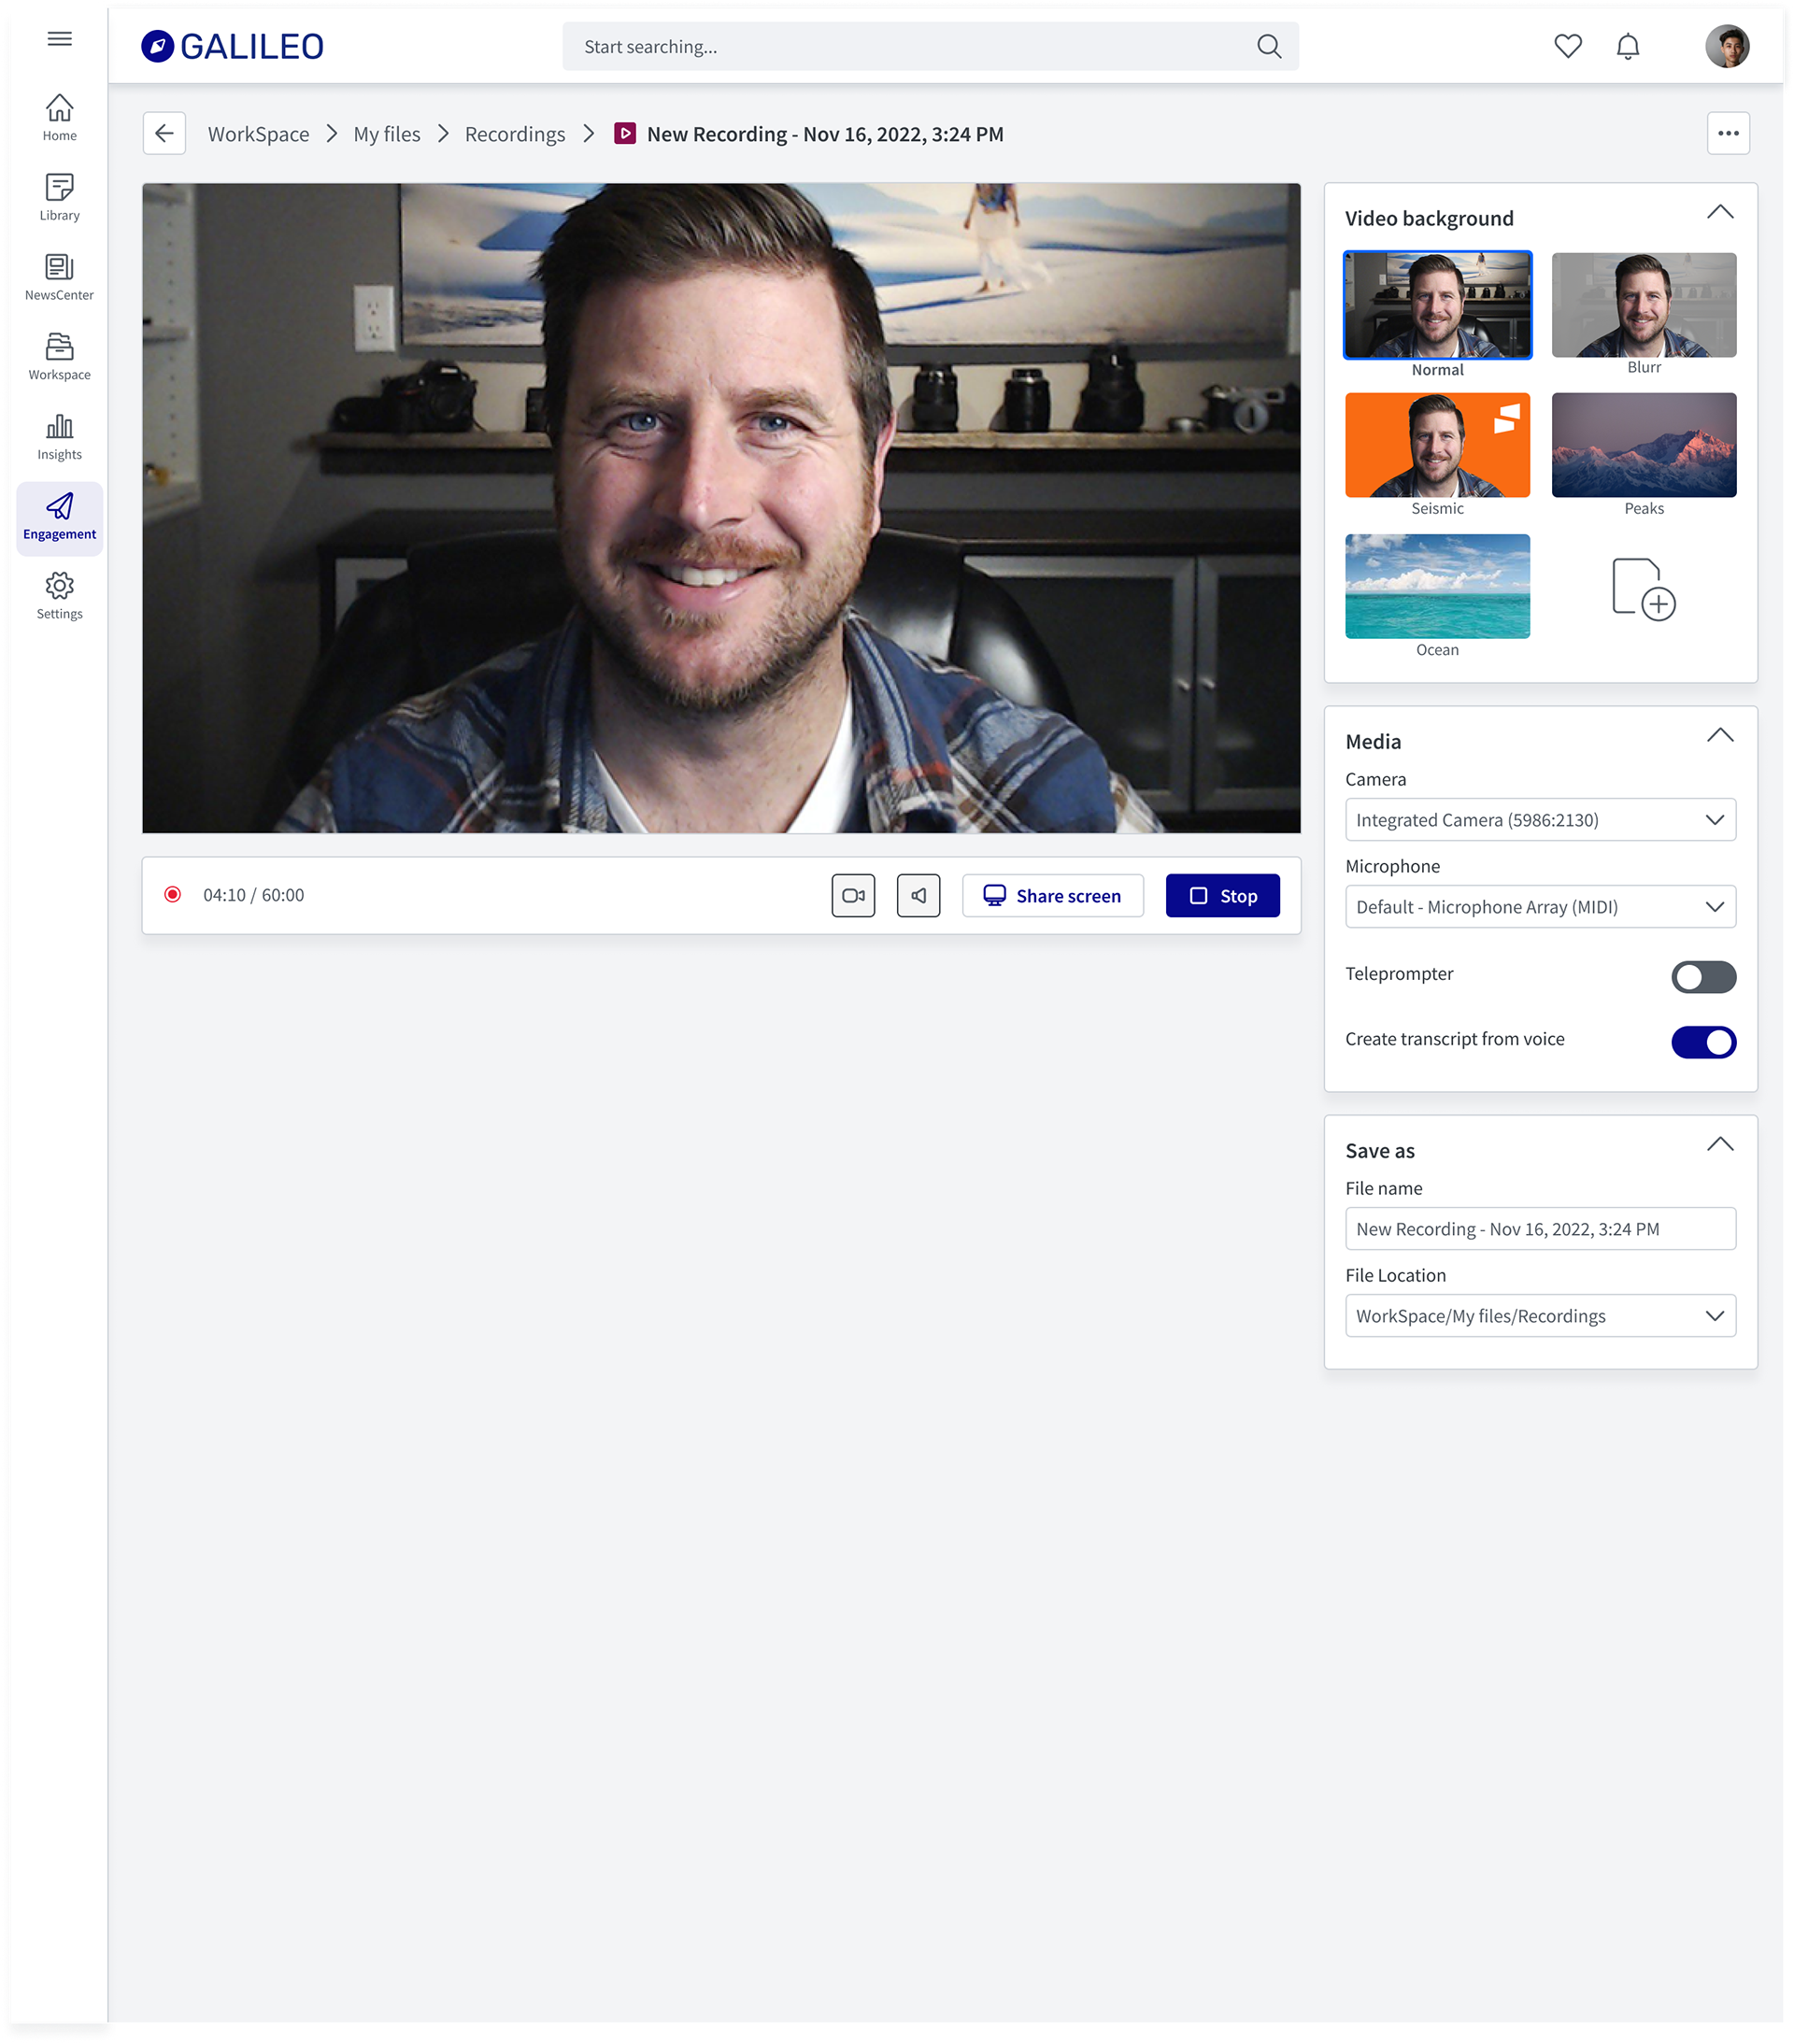
Task: Select the Ocean background thumbnail
Action: point(1436,586)
